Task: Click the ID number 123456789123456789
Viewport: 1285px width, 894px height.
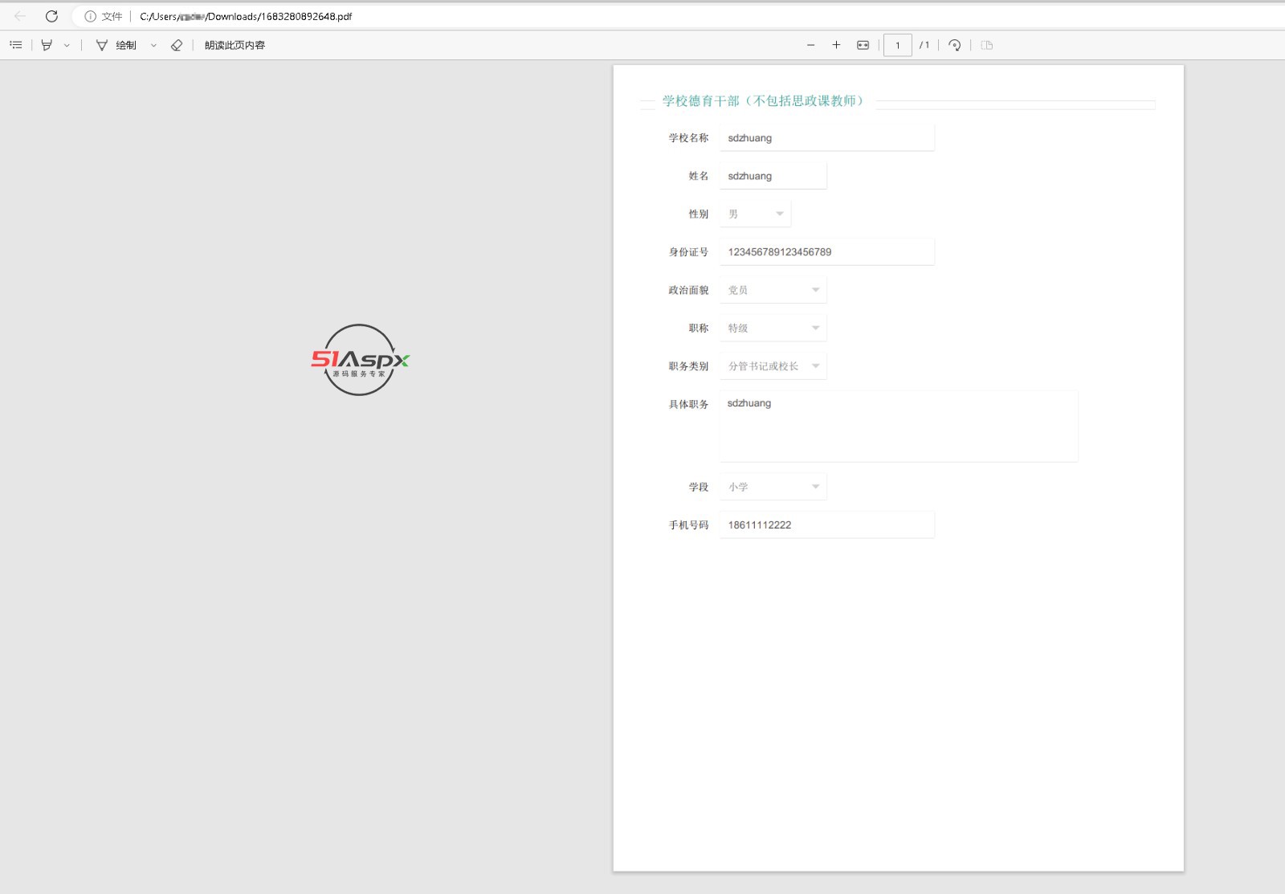Action: (x=780, y=252)
